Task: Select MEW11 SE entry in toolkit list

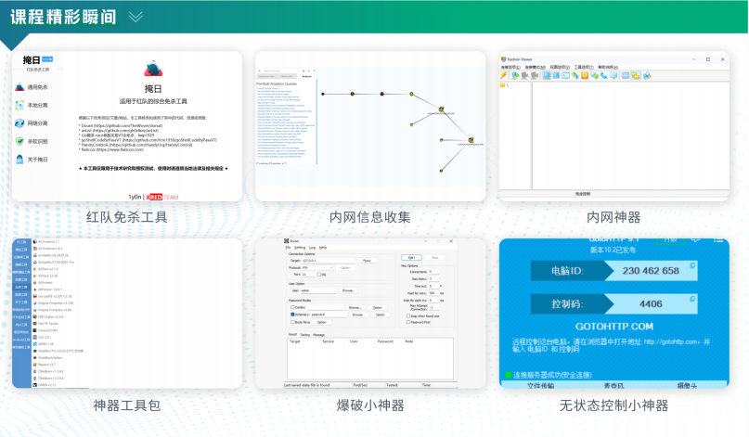Action: tap(44, 344)
